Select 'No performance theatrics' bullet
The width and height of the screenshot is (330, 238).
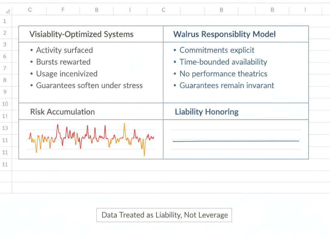(223, 74)
